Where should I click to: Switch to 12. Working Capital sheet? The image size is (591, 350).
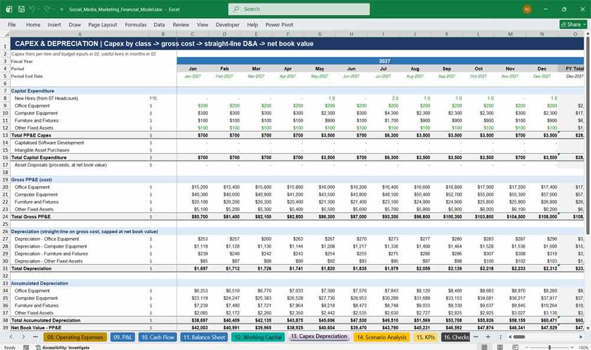tap(258, 337)
